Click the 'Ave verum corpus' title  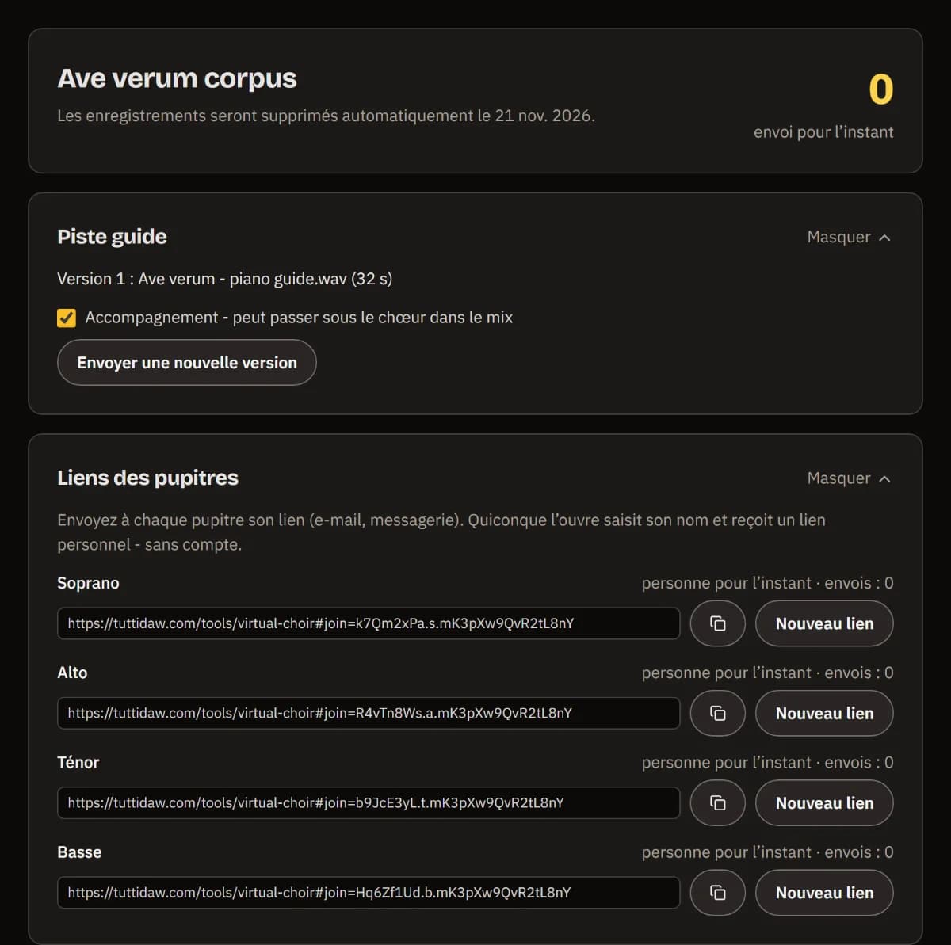pyautogui.click(x=177, y=78)
